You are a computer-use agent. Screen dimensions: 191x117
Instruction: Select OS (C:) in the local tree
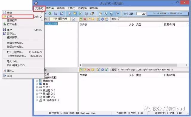point(47,87)
